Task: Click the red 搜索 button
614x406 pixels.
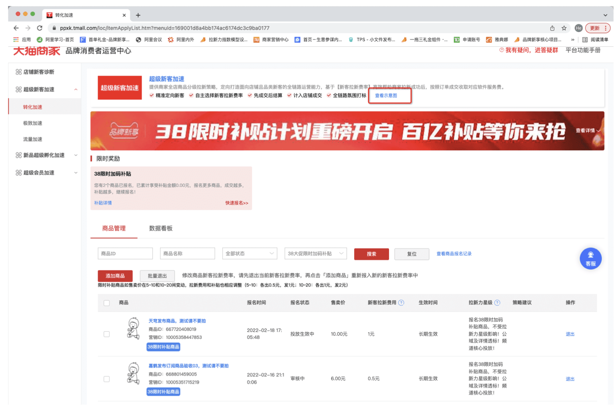Action: pos(371,254)
